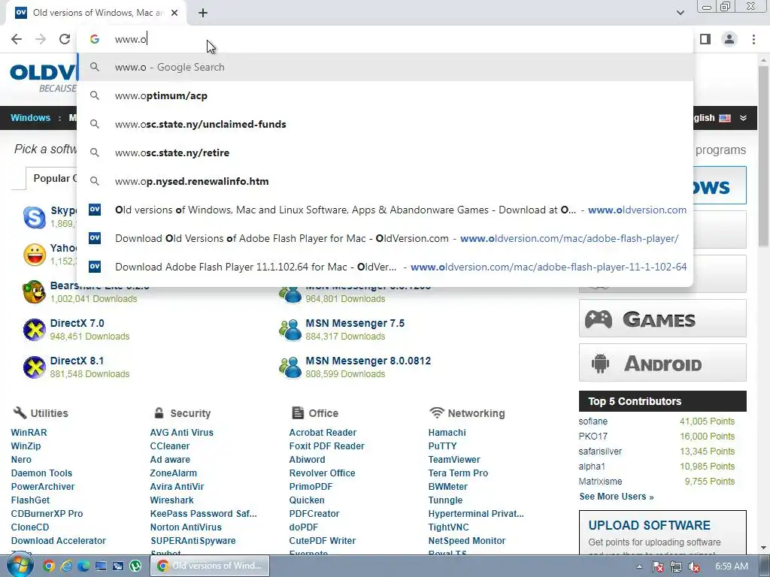The height and width of the screenshot is (577, 770).
Task: Click the Windows tab in the site navbar
Action: pyautogui.click(x=30, y=118)
